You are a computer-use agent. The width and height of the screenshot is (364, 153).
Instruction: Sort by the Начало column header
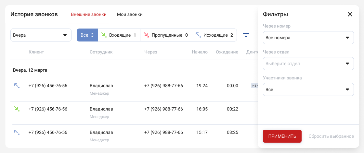point(200,52)
